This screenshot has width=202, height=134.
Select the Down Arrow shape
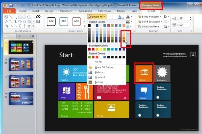pos(24,22)
